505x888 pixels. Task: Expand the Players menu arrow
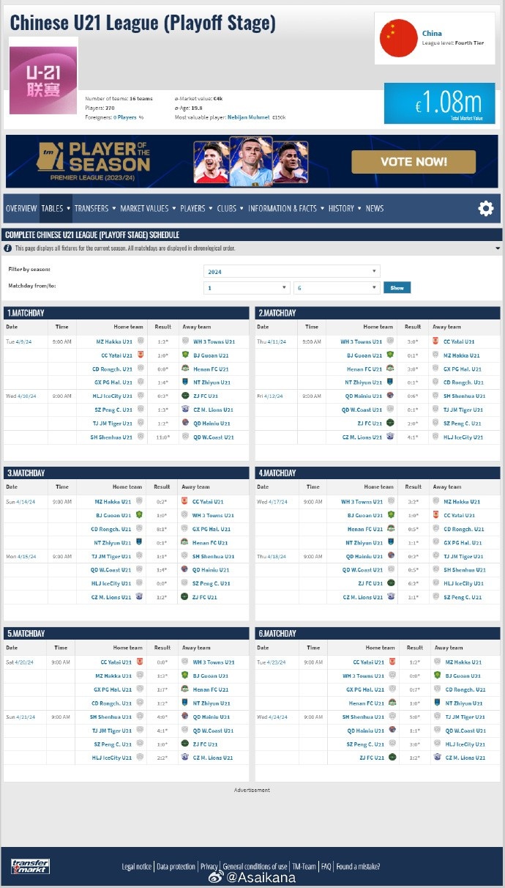(x=211, y=208)
